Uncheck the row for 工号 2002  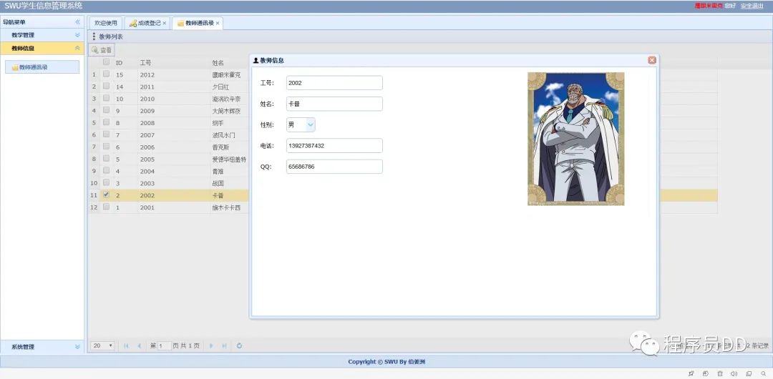pyautogui.click(x=106, y=195)
